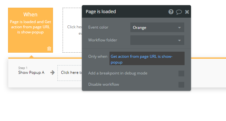Click the Only when label

(98, 56)
